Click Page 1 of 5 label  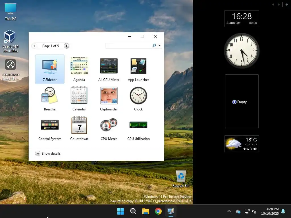click(x=51, y=46)
